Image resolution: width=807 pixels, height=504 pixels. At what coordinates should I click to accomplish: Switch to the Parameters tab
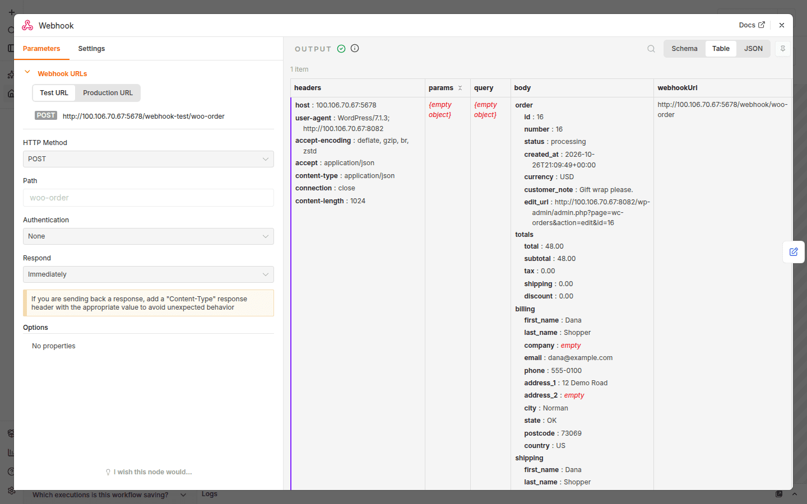pyautogui.click(x=41, y=49)
